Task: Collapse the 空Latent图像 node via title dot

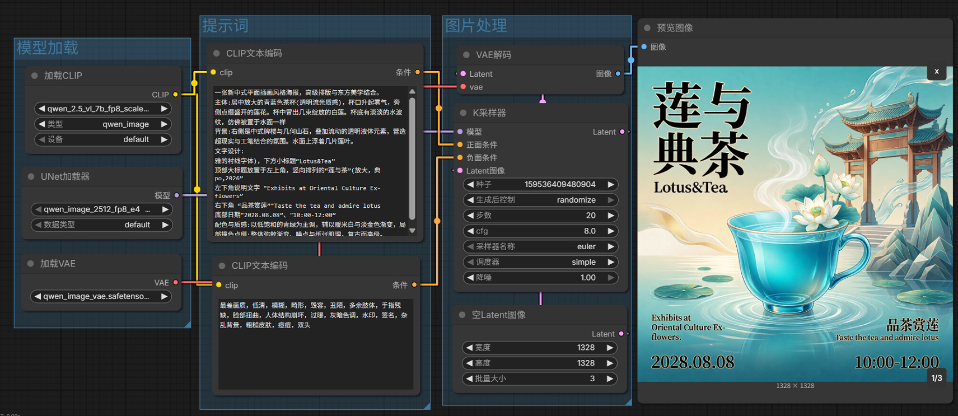Action: 462,315
